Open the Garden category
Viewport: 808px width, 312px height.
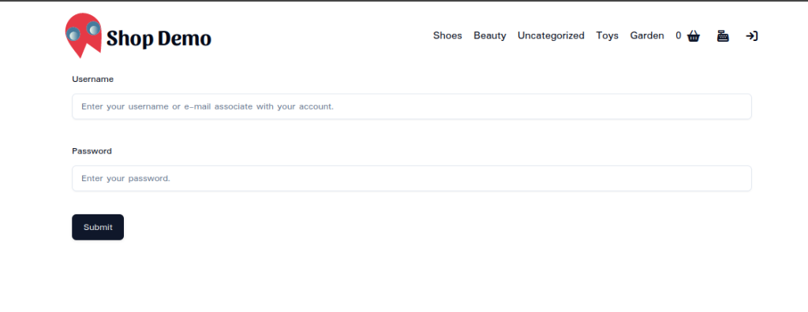tap(647, 35)
